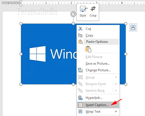Click the Group menu entry
This screenshot has height=116, width=145.
[x=98, y=77]
